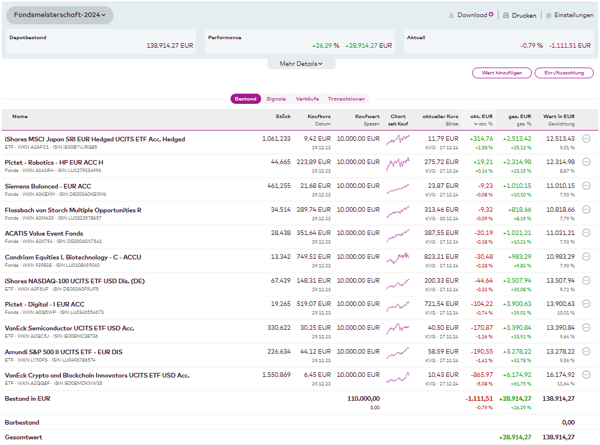Open row menu for Amundi S&P 500 ETF
This screenshot has width=600, height=445.
(586, 351)
